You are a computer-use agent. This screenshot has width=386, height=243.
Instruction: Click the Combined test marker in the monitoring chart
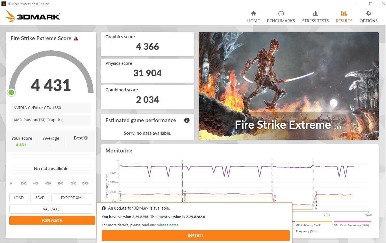click(316, 200)
